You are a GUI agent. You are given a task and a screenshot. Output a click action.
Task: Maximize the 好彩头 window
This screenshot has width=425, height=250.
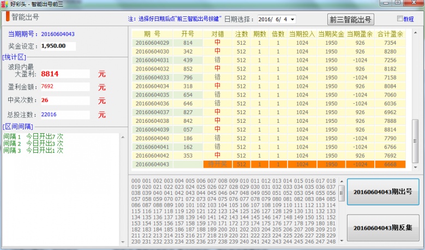398,3
